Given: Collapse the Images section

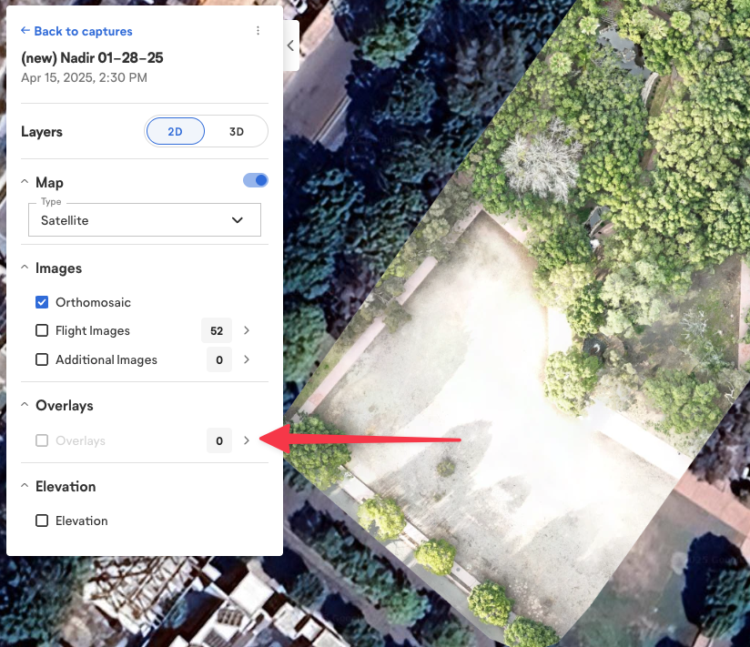Looking at the screenshot, I should tap(23, 267).
